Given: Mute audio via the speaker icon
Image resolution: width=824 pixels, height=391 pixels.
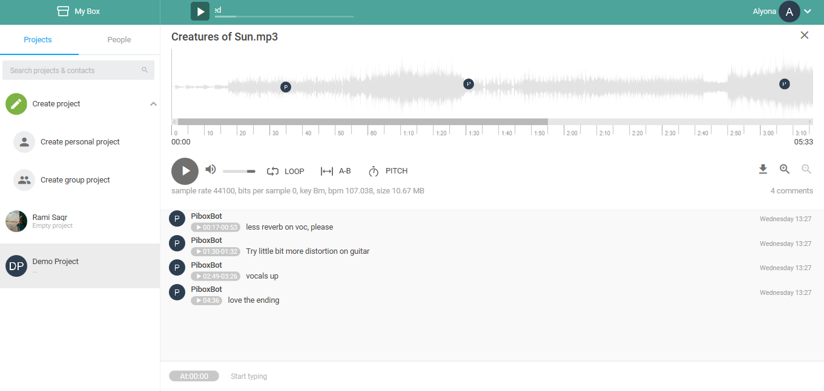Looking at the screenshot, I should pos(211,169).
